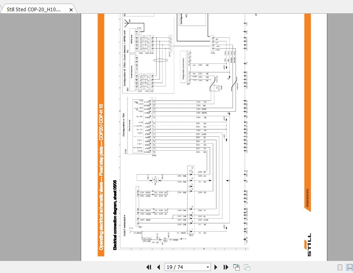Select the Still Sted COP-20_H10 document tab
Image resolution: width=353 pixels, height=273 pixels.
tap(38, 9)
